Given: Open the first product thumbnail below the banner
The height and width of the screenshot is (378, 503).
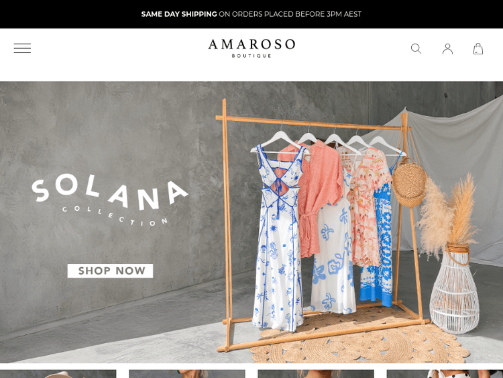Looking at the screenshot, I should pyautogui.click(x=58, y=374).
